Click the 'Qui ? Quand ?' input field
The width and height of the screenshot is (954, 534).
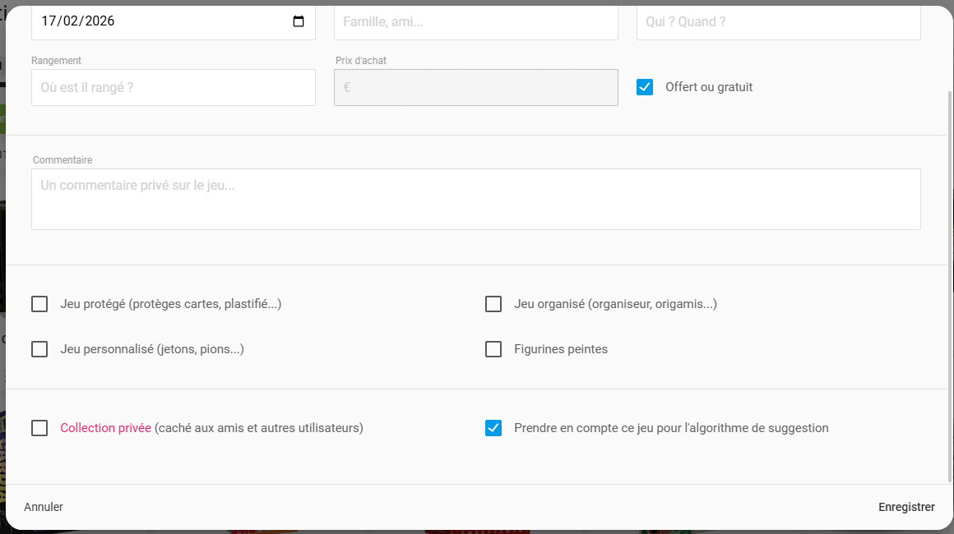[778, 22]
